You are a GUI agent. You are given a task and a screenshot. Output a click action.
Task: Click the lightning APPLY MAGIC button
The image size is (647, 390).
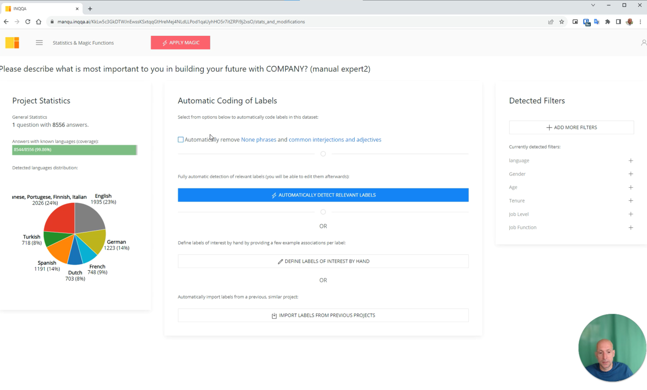[x=180, y=42]
